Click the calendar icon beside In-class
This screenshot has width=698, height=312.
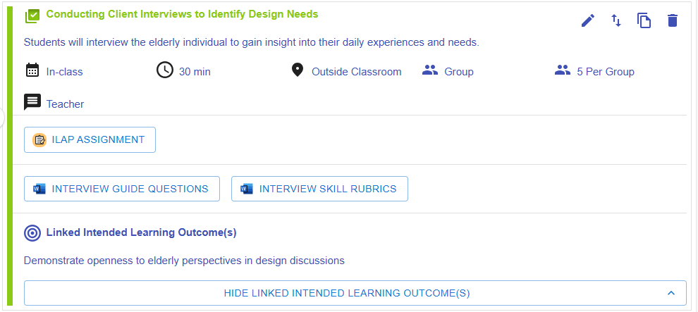(x=32, y=70)
